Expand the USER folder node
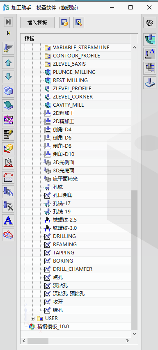This screenshot has width=158, height=350. click(x=32, y=318)
